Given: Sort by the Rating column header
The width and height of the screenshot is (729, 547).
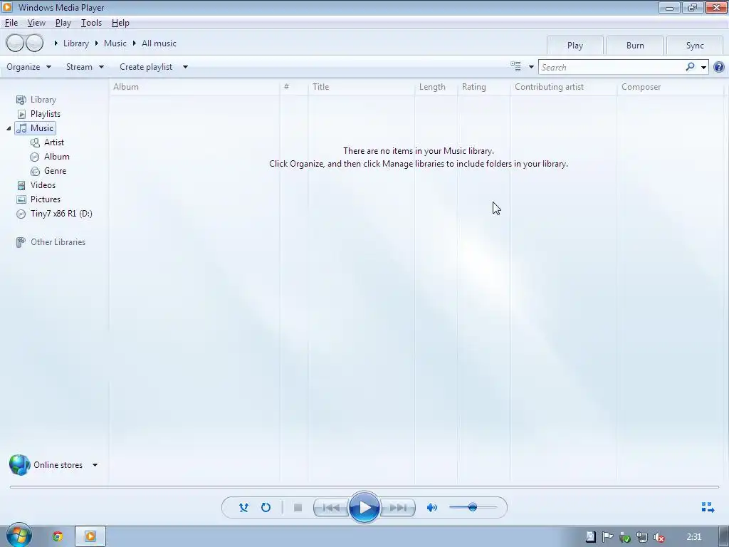Looking at the screenshot, I should (483, 87).
